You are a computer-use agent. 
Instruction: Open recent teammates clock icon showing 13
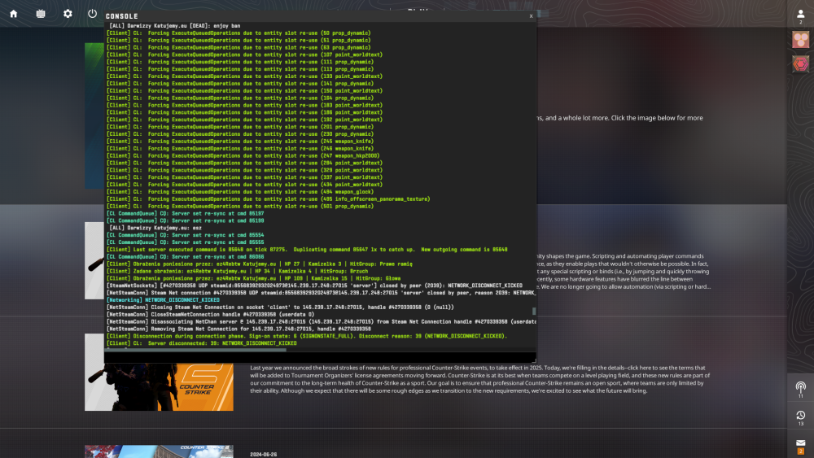(800, 417)
